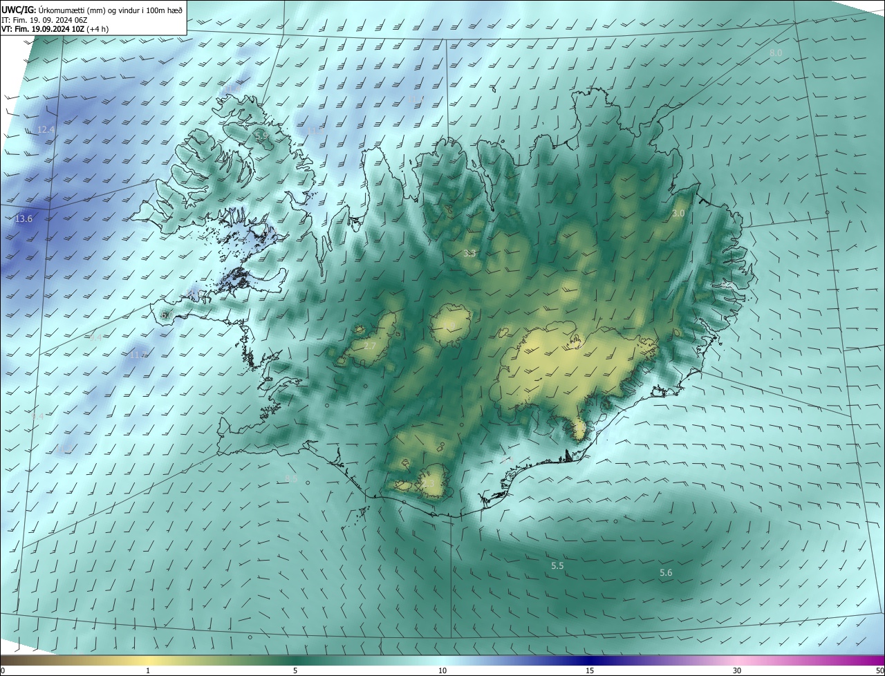Click the 'IT: Fim. 19. 09. 2024 06Z' line

(44, 19)
